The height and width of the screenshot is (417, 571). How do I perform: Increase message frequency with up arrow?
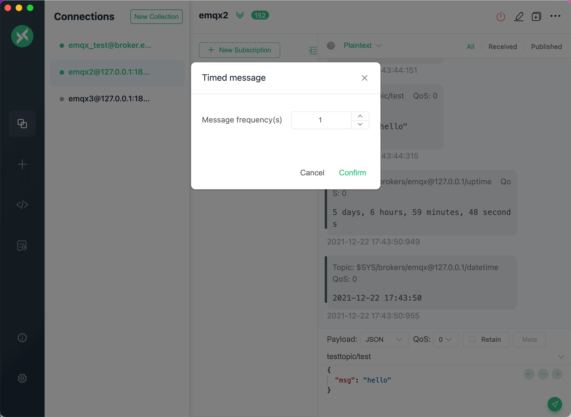(360, 116)
